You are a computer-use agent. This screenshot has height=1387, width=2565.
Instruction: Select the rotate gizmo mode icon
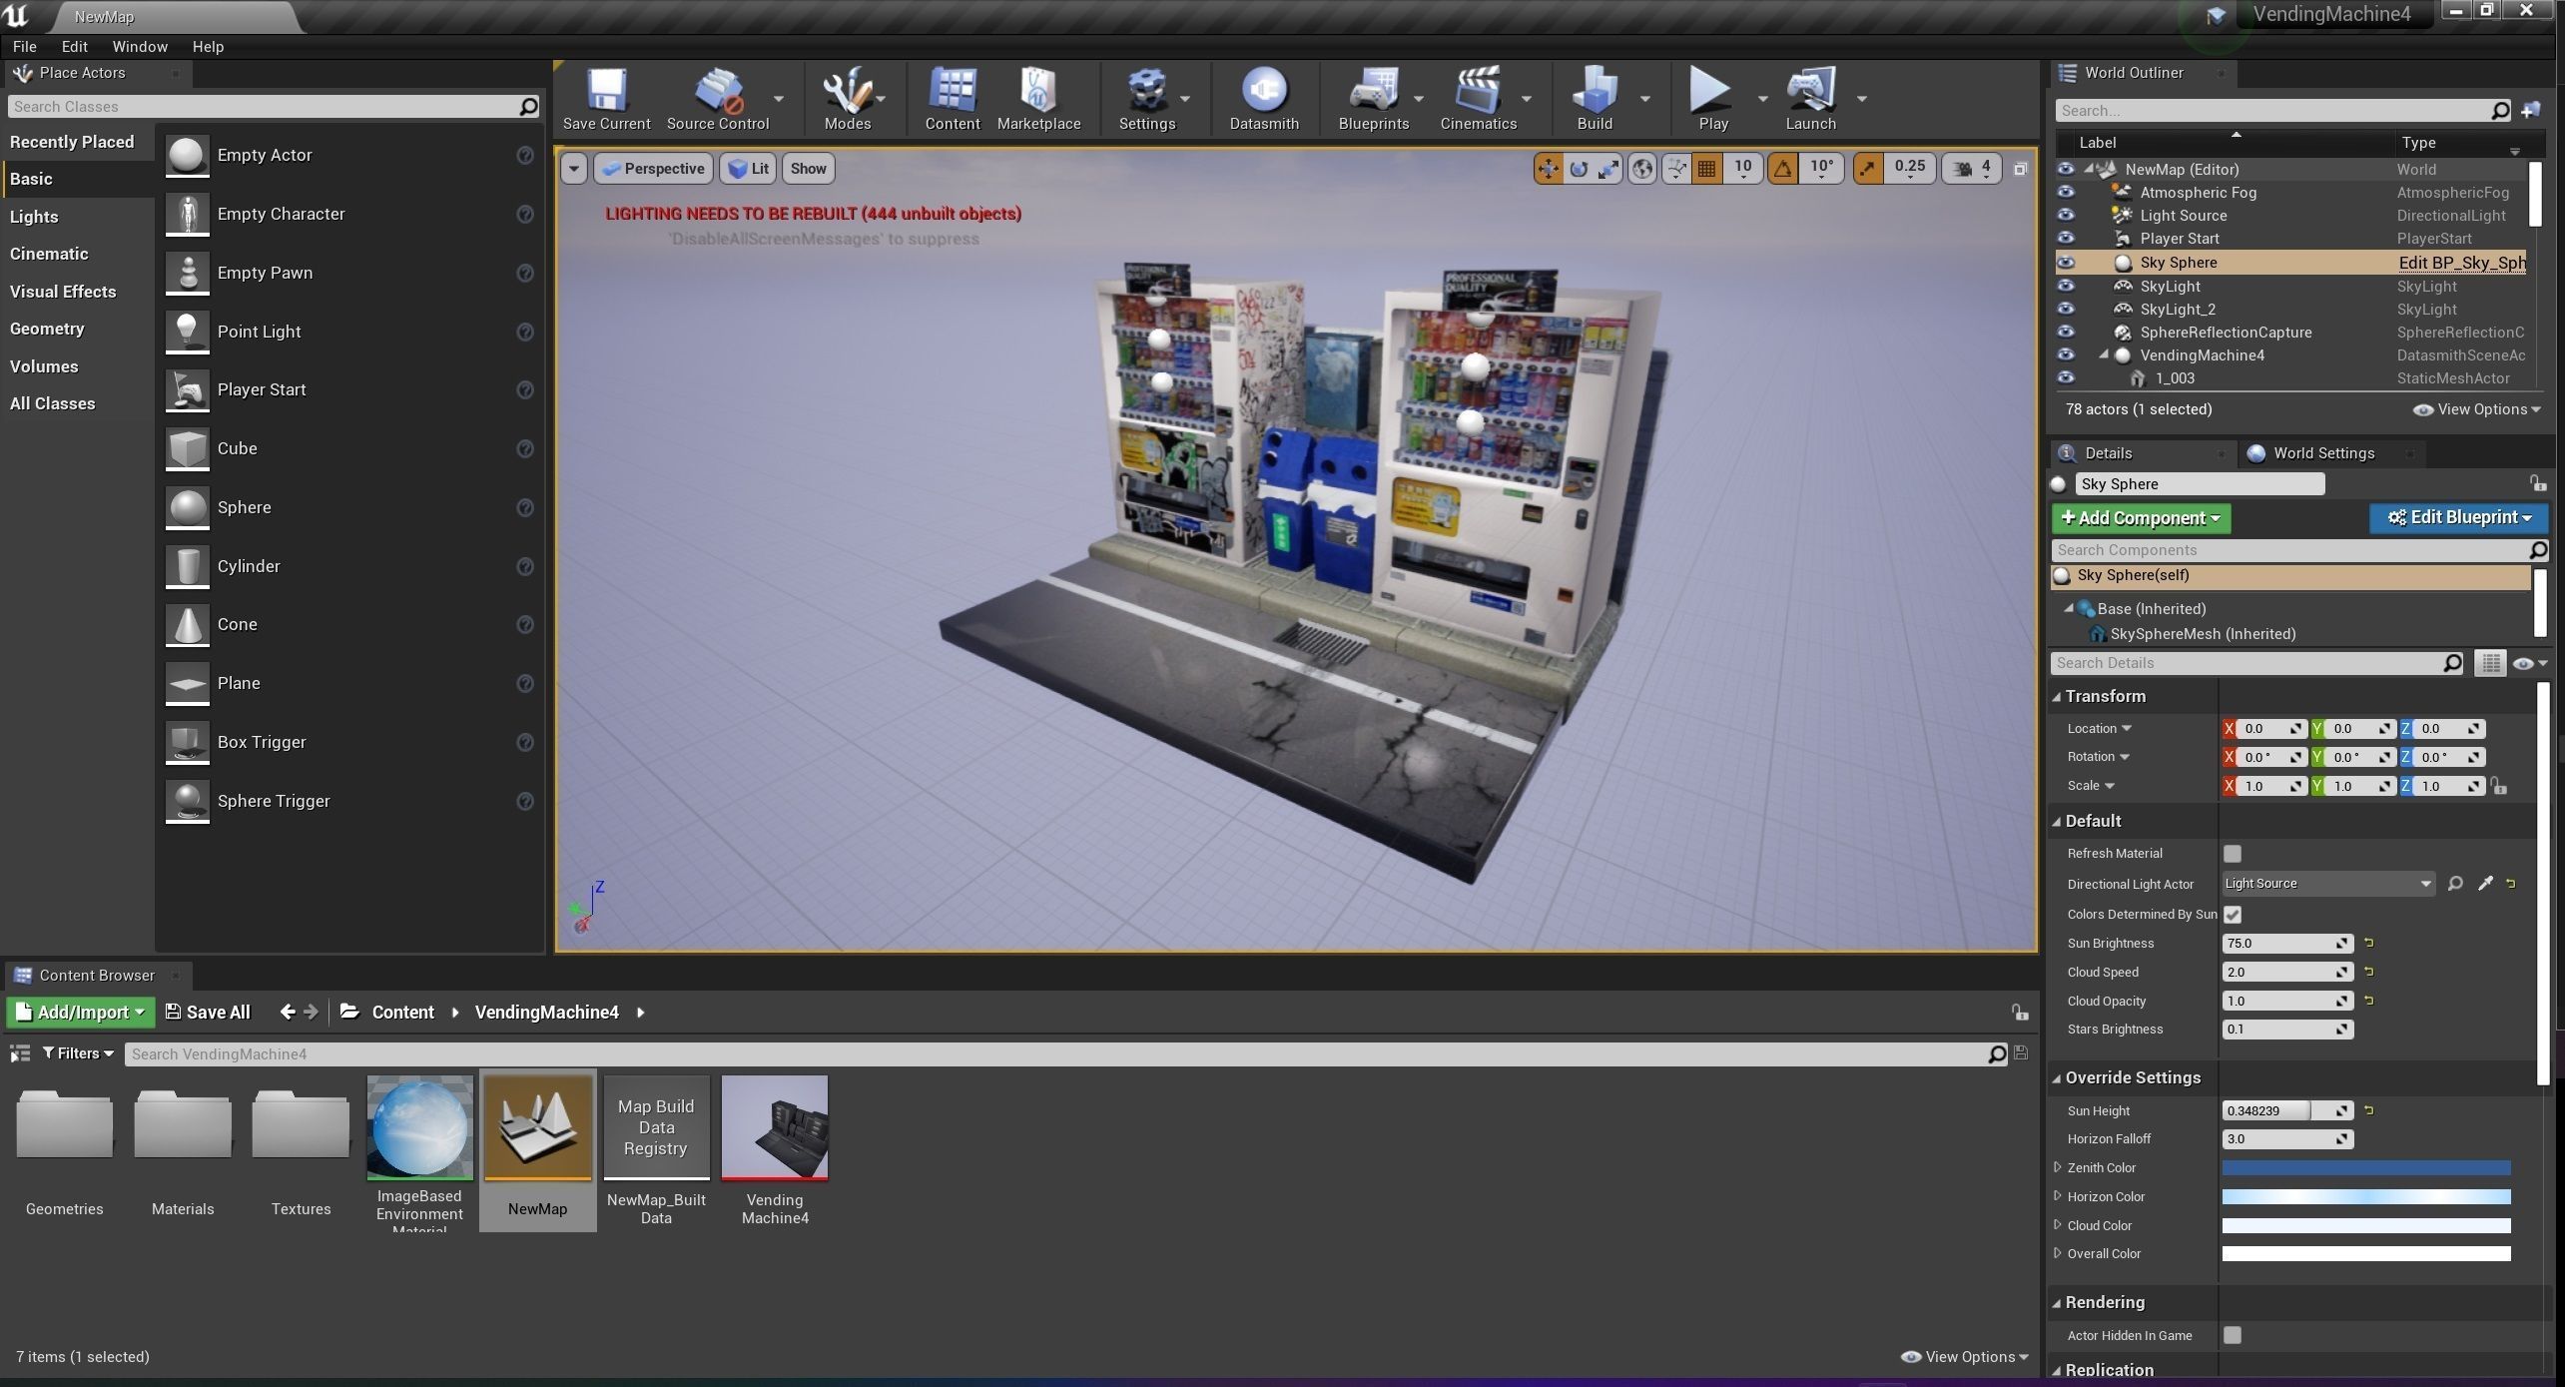tap(1579, 169)
